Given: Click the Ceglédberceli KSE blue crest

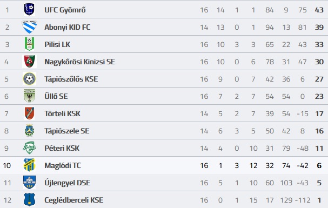Looking at the screenshot, I should (29, 200).
